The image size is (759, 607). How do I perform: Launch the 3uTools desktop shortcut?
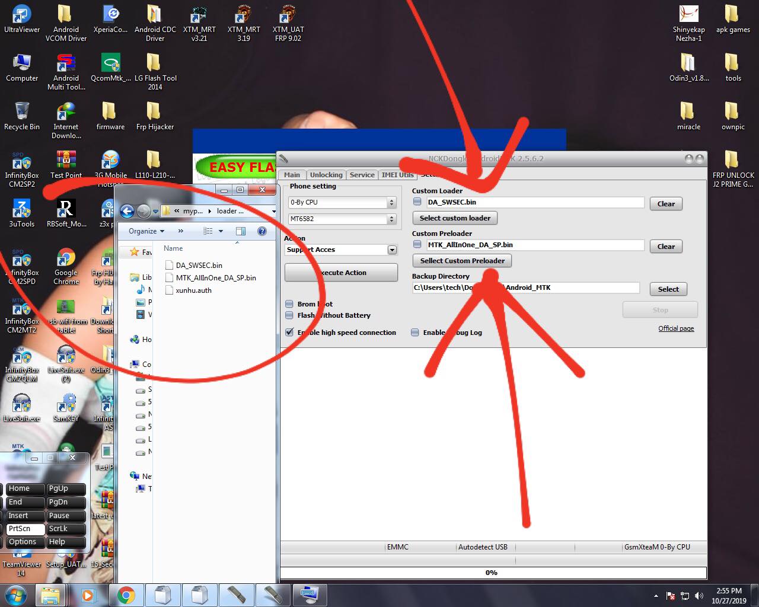(x=22, y=214)
